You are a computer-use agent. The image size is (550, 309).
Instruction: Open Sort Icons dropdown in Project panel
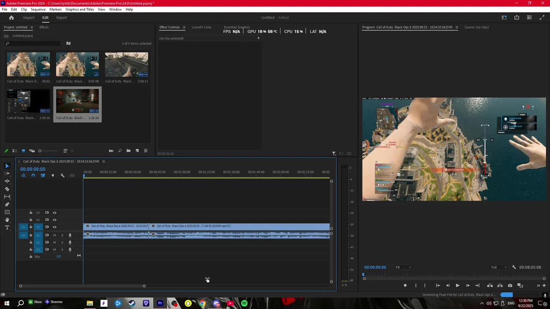pos(67,151)
